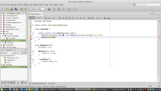Switch to the Files tab
This screenshot has width=161, height=91.
18,13
